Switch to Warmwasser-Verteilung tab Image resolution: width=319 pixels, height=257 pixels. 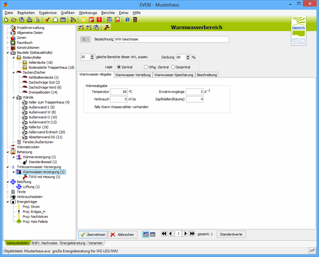[x=133, y=75]
